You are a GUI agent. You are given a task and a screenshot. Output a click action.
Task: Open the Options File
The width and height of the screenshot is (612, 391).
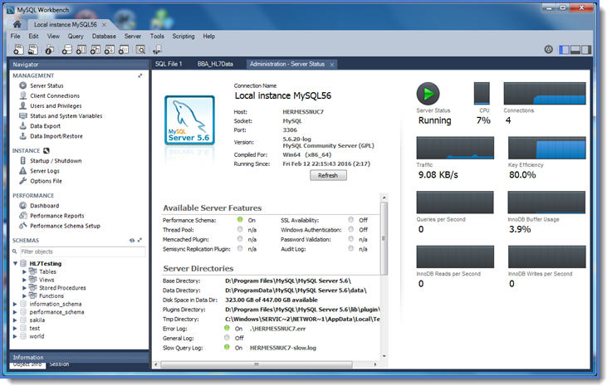pyautogui.click(x=46, y=181)
